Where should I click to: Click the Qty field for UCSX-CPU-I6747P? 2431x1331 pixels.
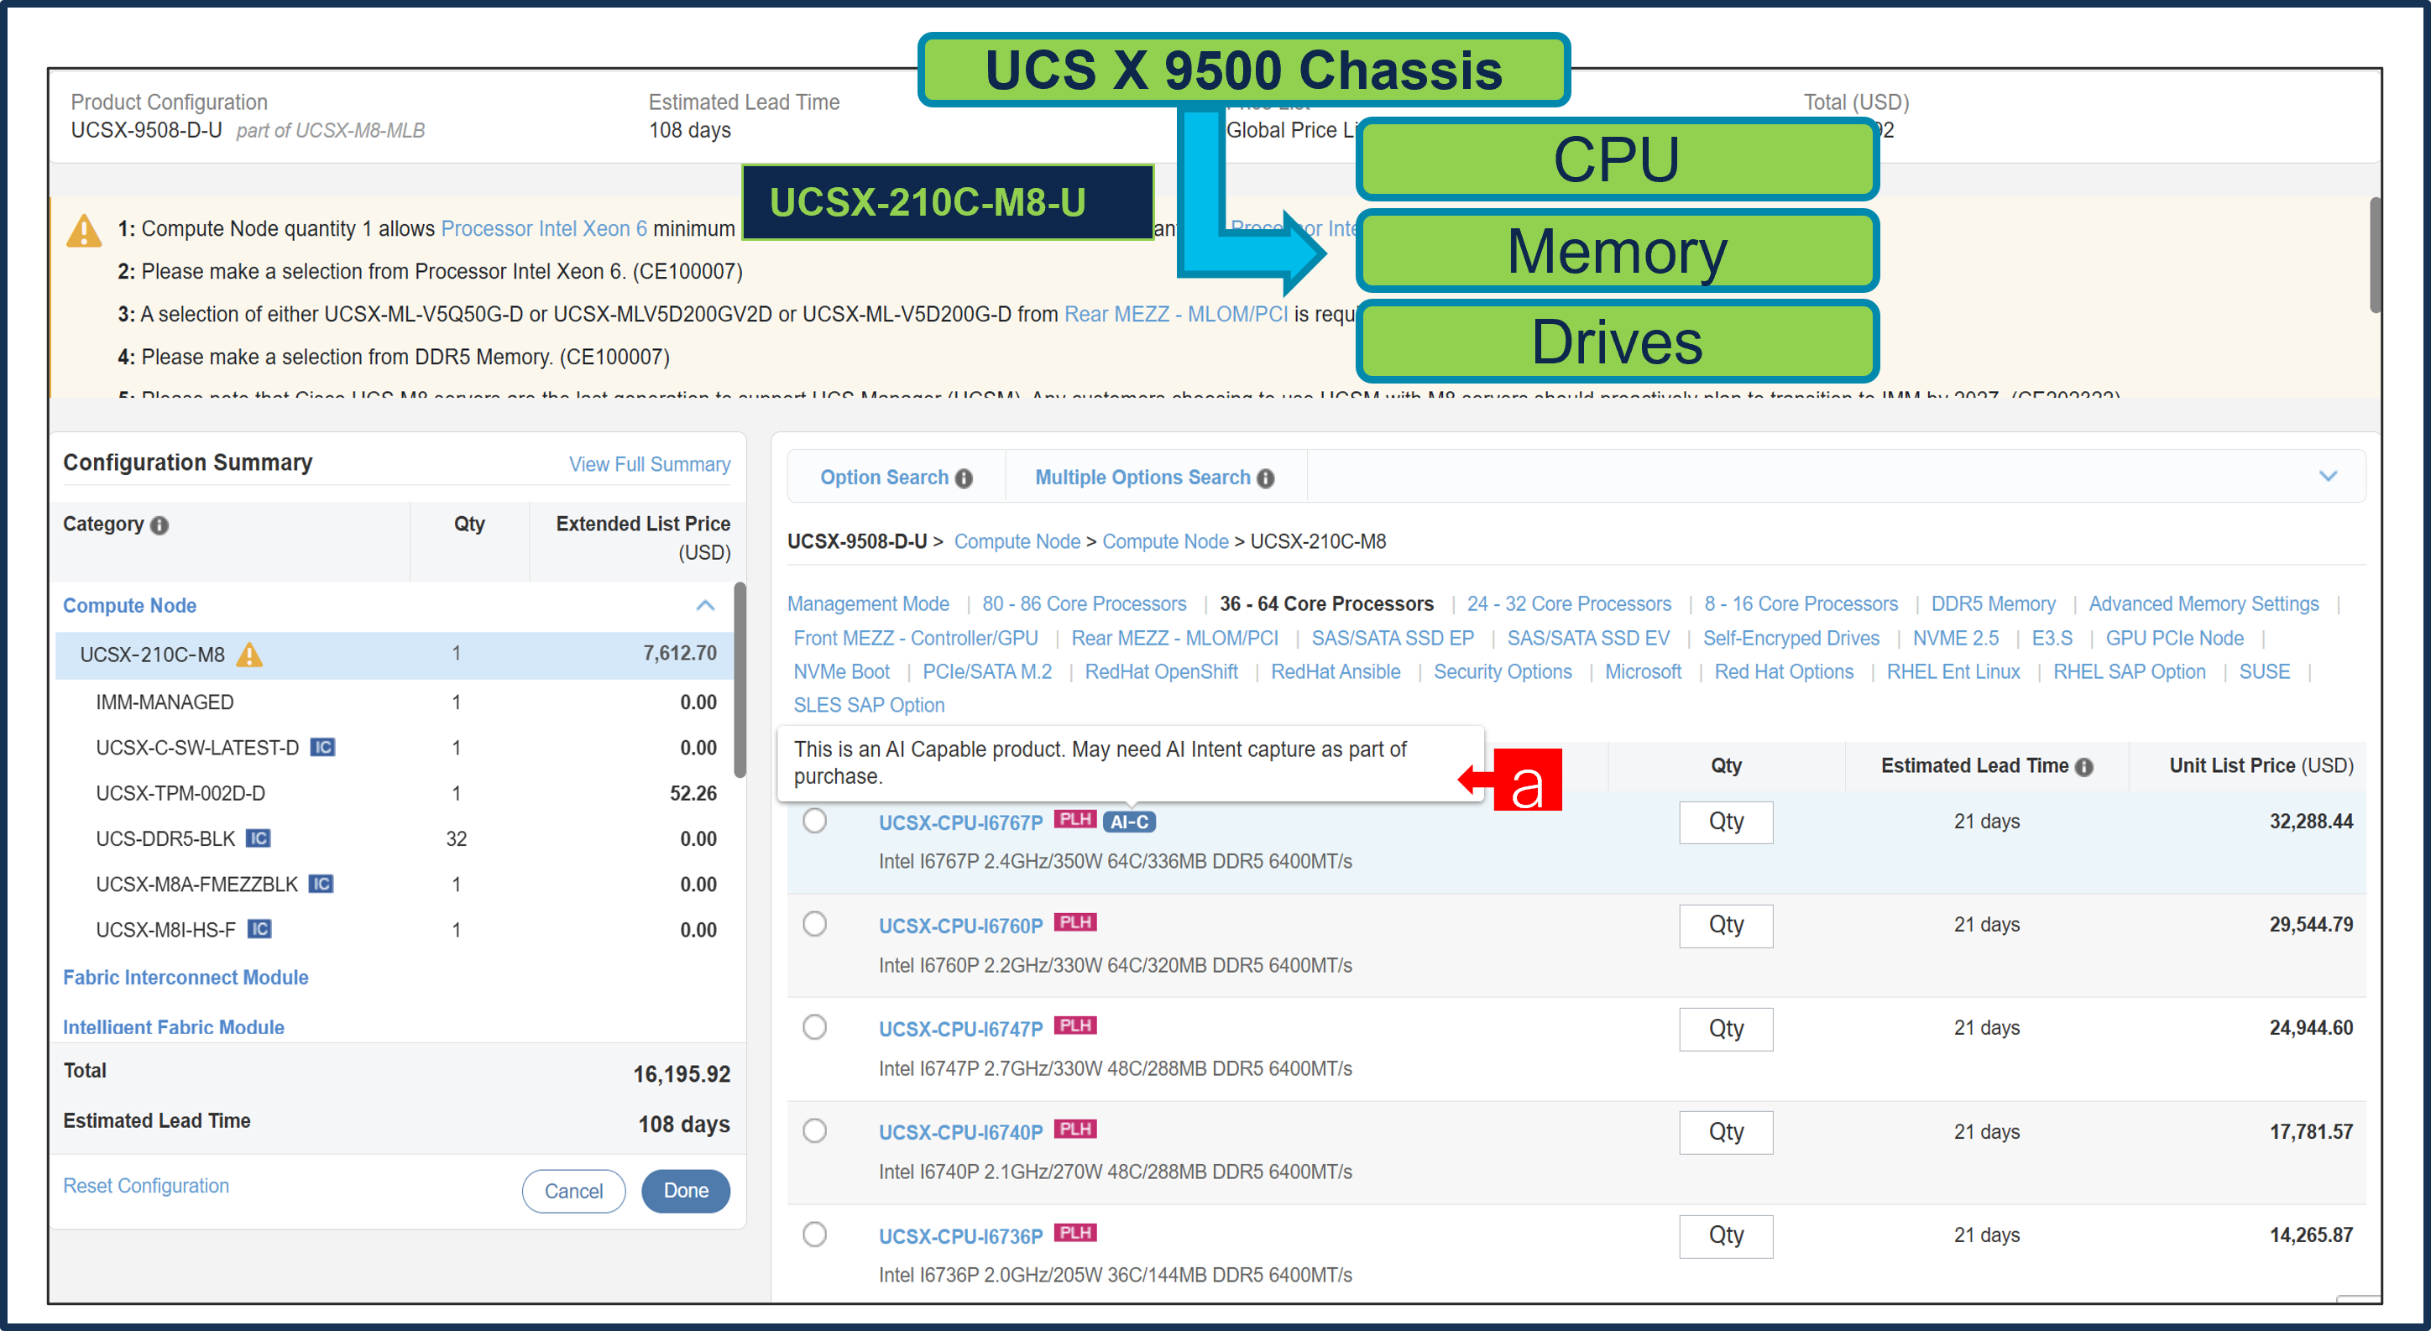(1725, 1028)
